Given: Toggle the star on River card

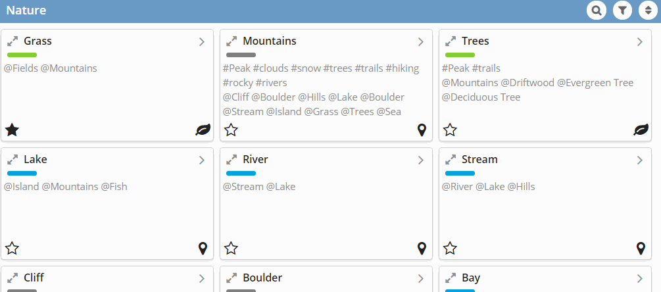Looking at the screenshot, I should 231,248.
